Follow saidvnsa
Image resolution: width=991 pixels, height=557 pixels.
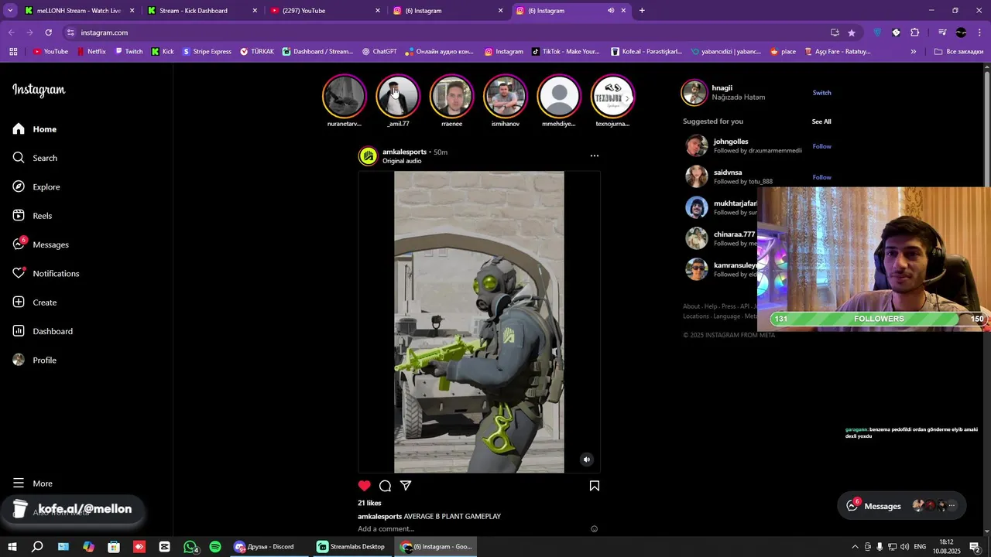pos(821,177)
